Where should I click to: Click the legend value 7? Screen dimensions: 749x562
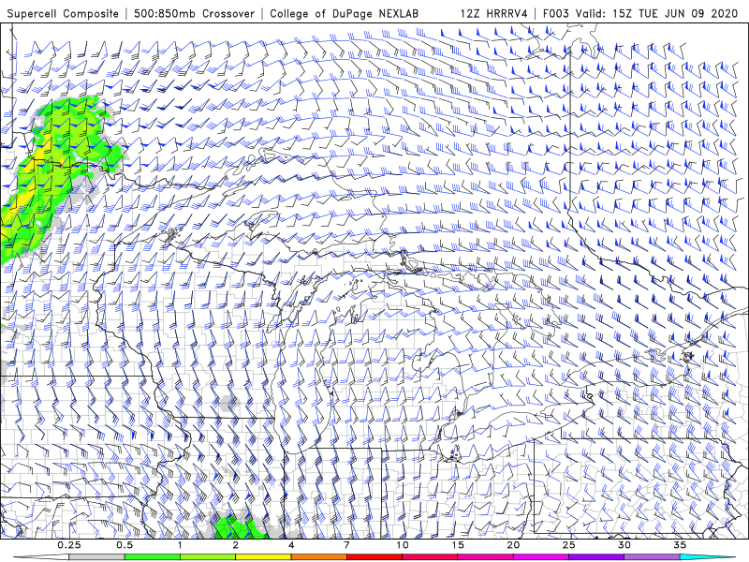tap(346, 545)
